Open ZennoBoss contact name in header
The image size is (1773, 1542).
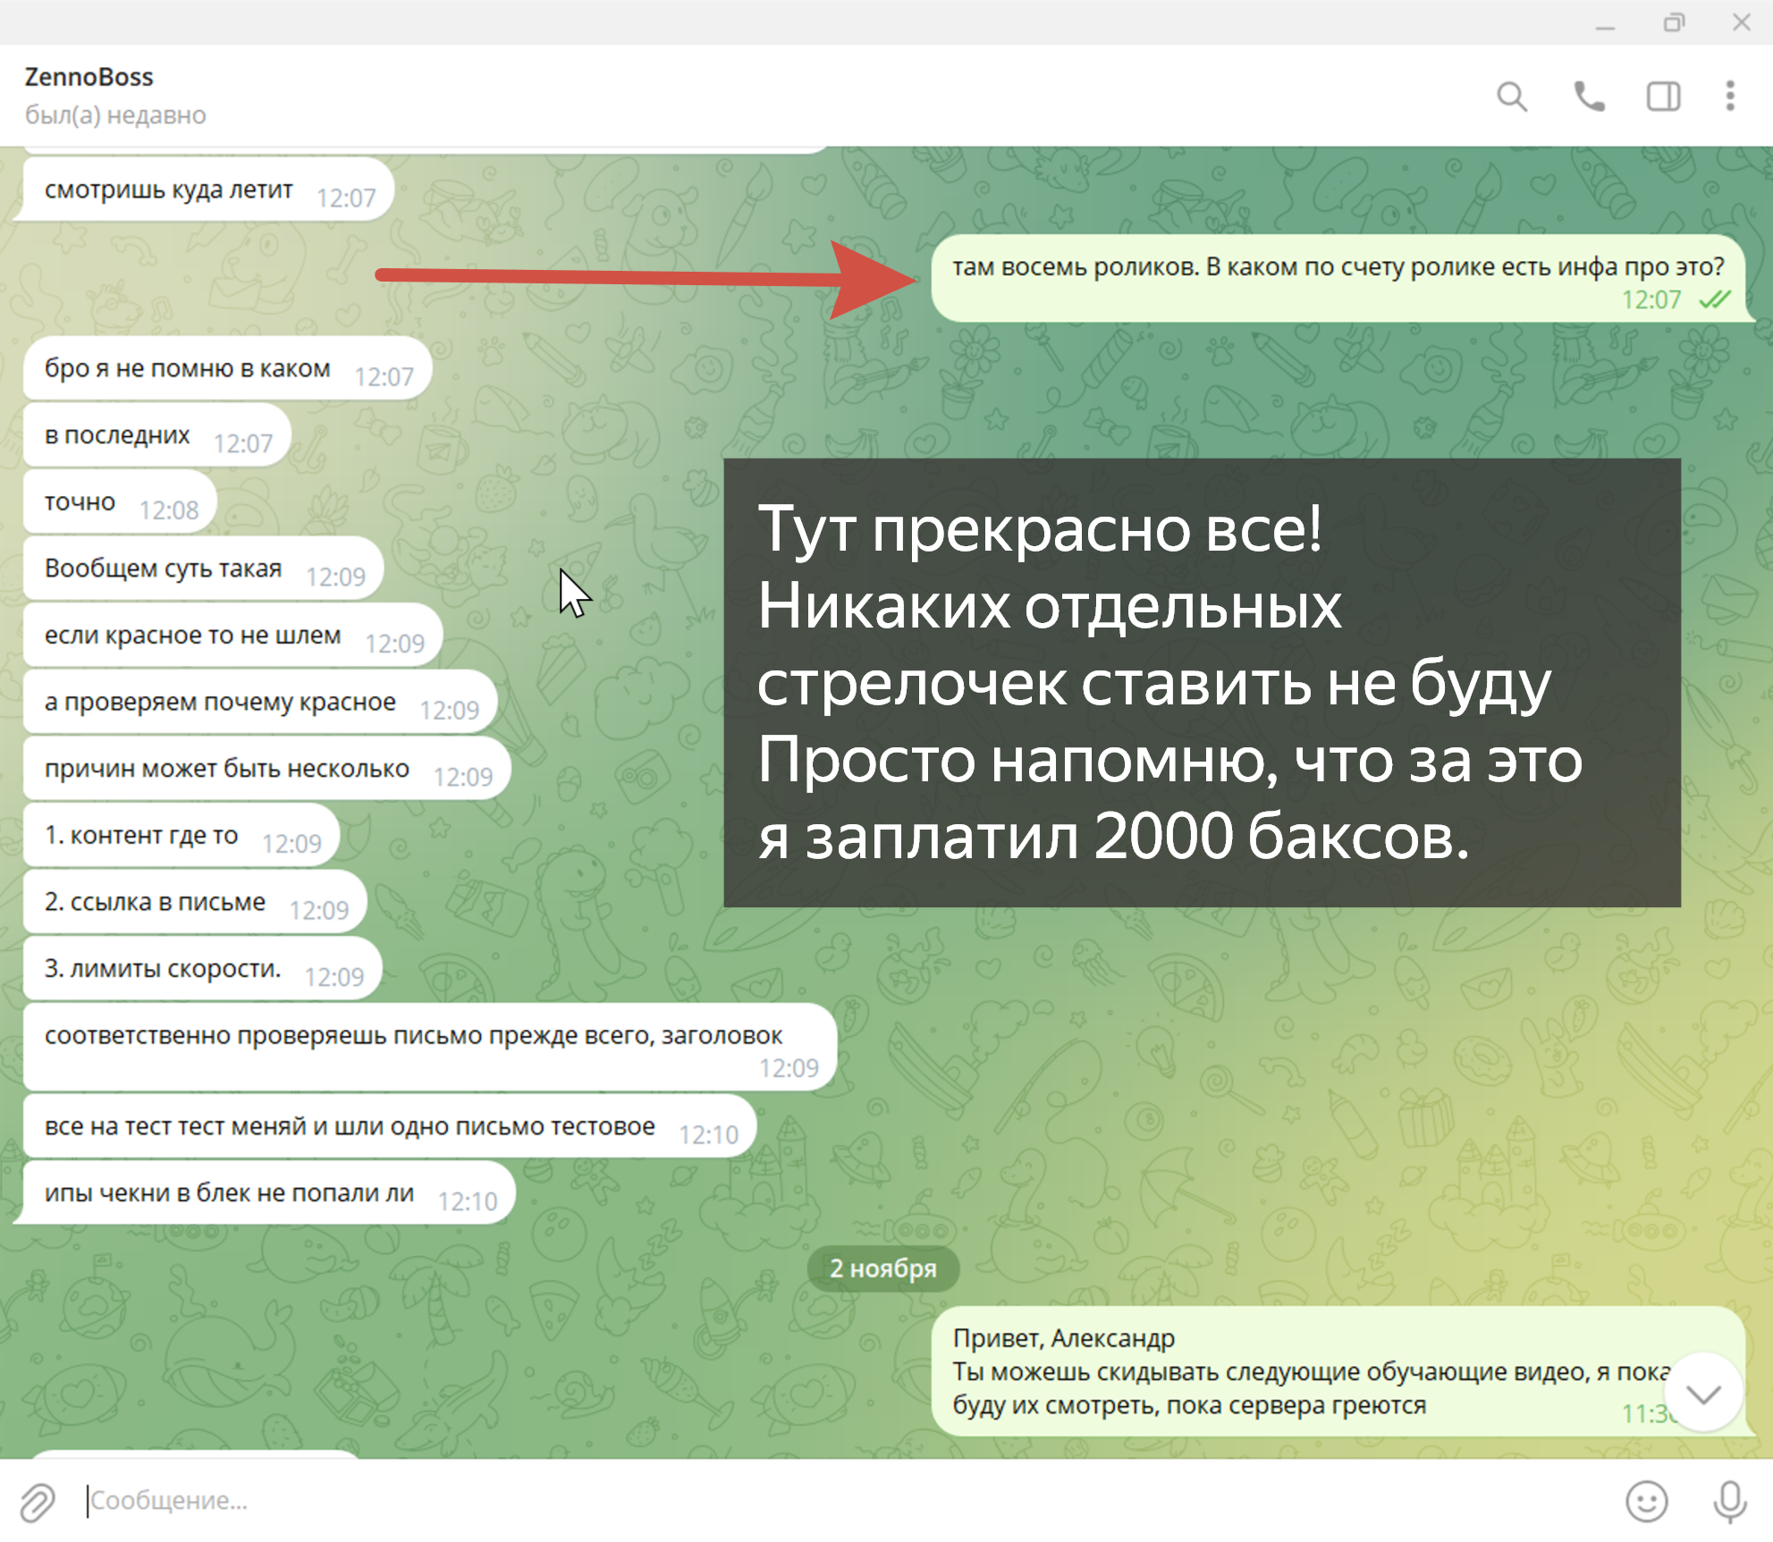click(89, 77)
